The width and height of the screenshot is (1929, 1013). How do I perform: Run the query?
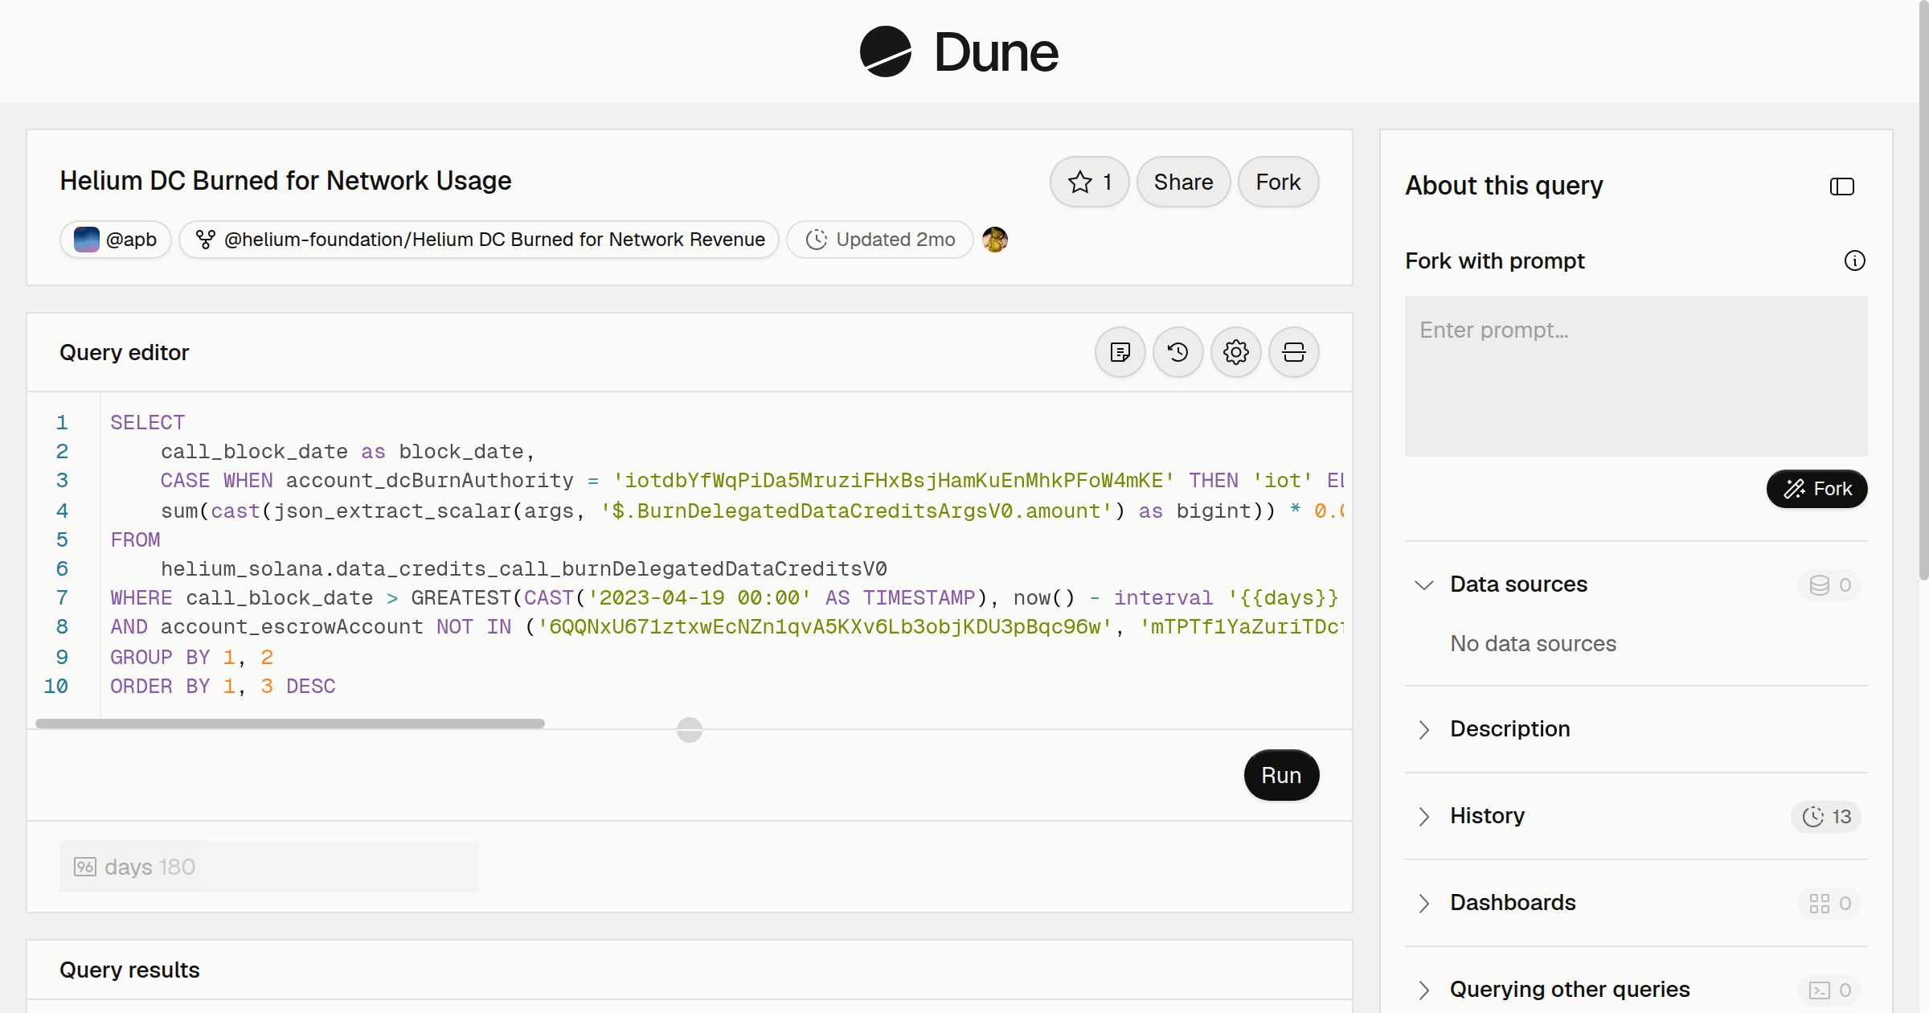coord(1281,775)
